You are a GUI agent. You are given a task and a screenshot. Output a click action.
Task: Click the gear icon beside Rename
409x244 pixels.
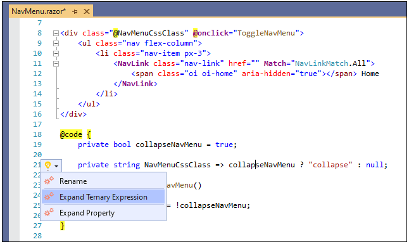click(49, 181)
